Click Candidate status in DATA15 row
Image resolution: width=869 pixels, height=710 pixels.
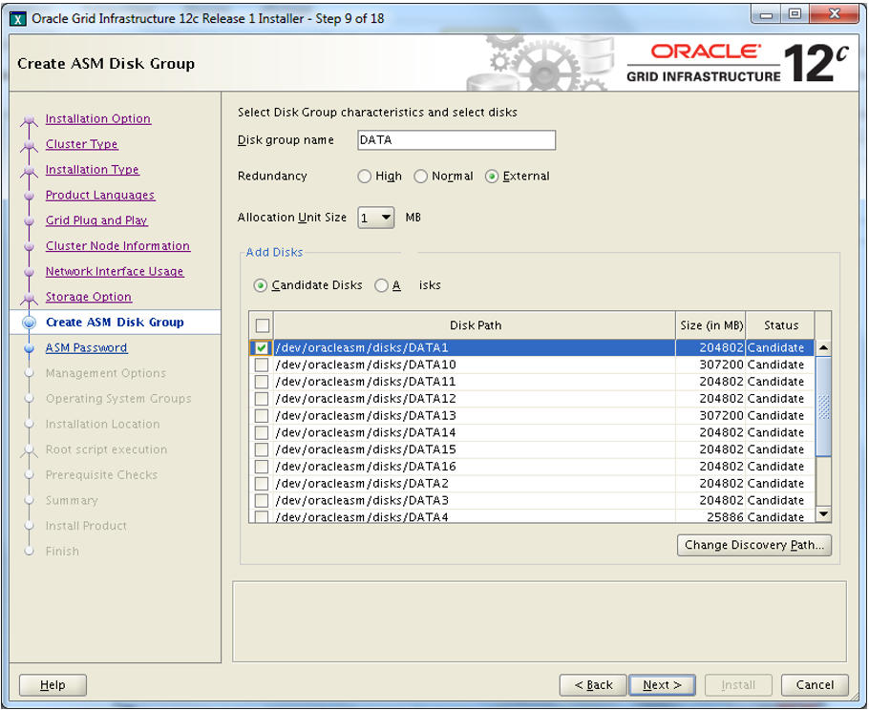775,449
